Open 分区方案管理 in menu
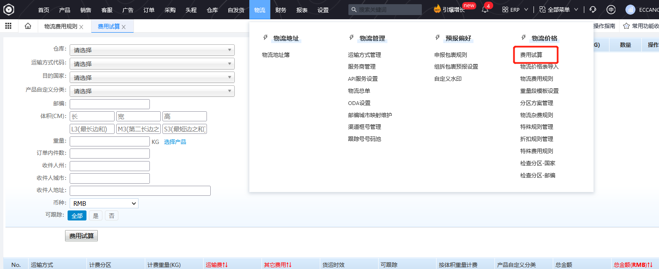The image size is (659, 269). (x=536, y=103)
